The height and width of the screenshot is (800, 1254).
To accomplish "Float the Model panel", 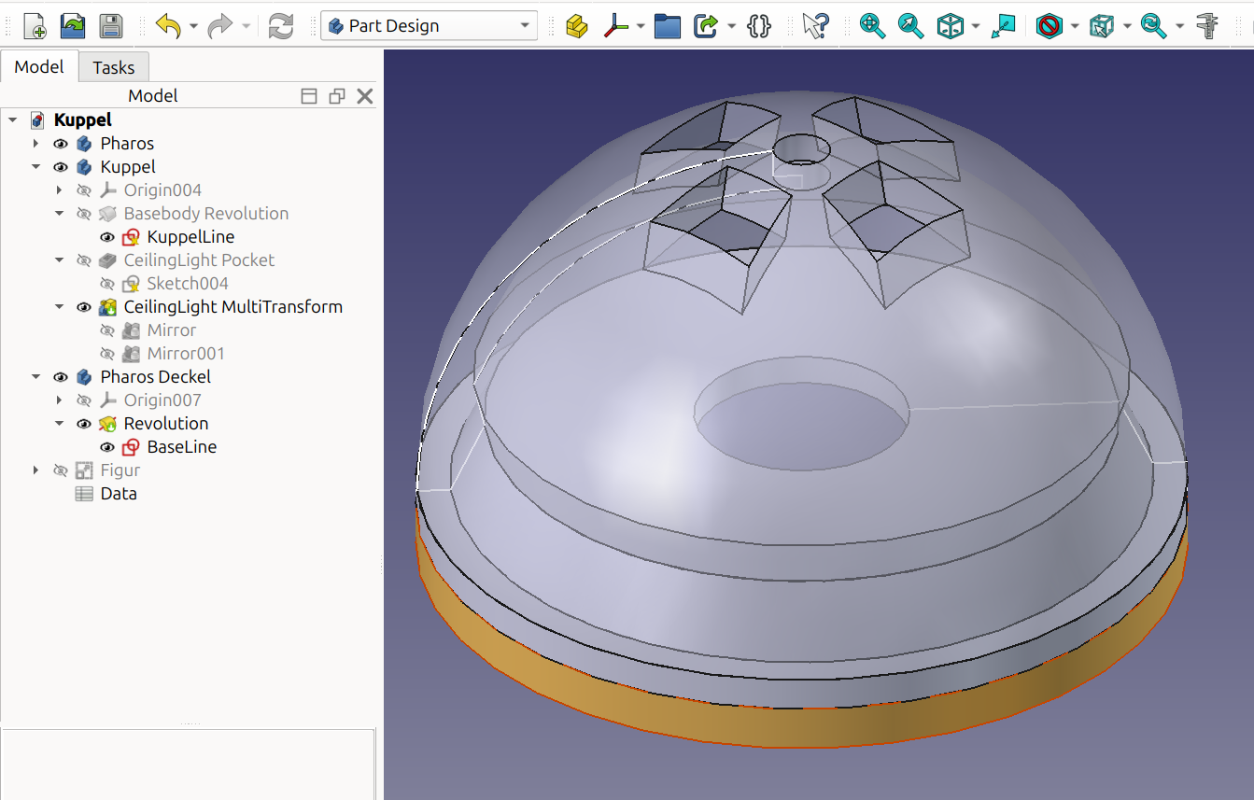I will (x=337, y=96).
